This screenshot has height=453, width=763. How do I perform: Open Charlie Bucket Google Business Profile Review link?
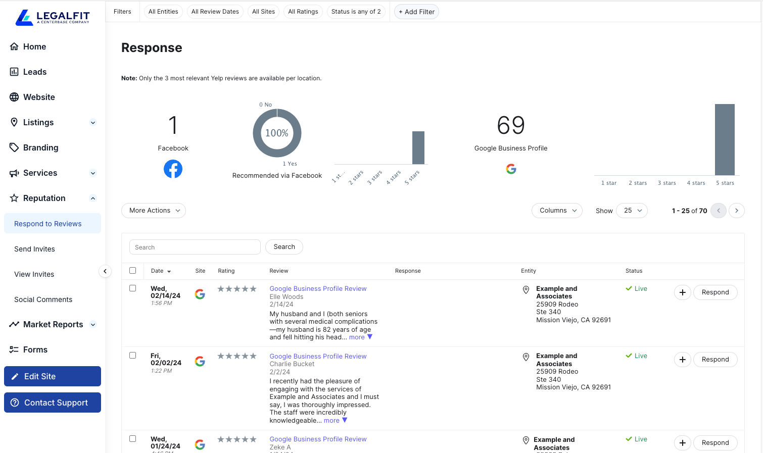tap(318, 357)
